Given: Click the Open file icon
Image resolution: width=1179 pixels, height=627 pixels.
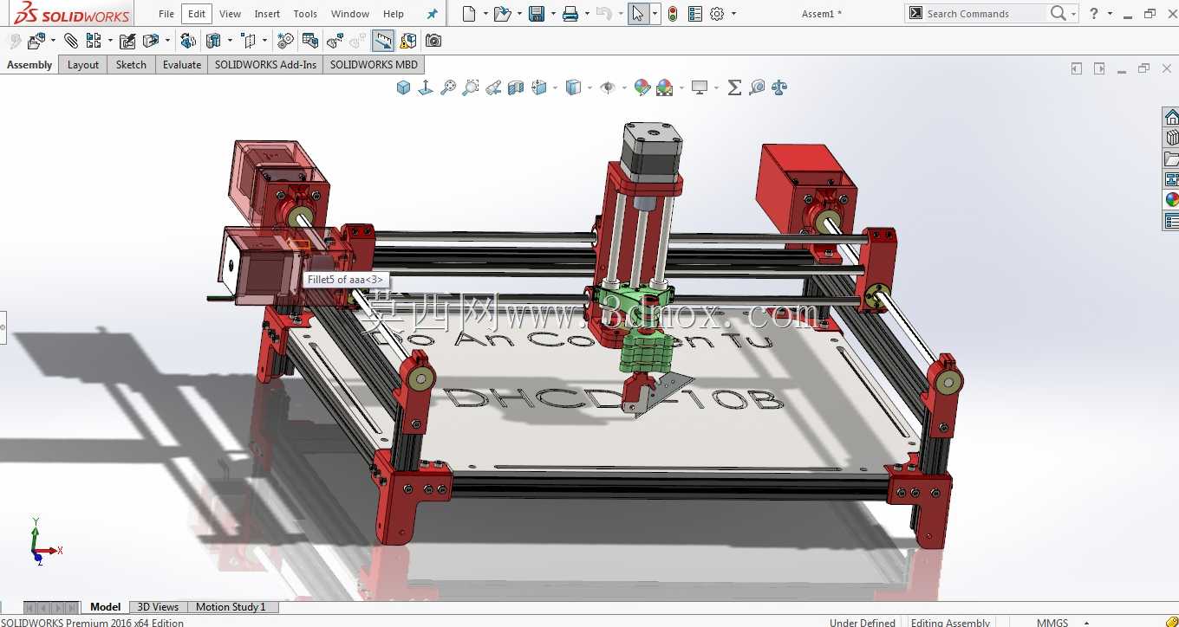Looking at the screenshot, I should 502,14.
